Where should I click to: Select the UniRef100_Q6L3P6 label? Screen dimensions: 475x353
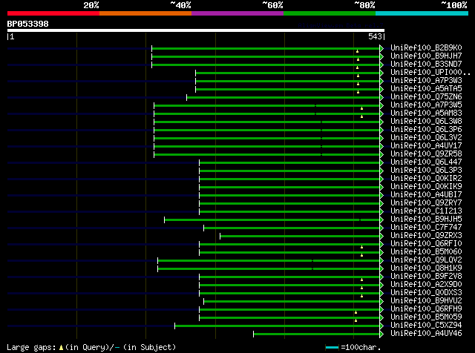click(x=426, y=130)
